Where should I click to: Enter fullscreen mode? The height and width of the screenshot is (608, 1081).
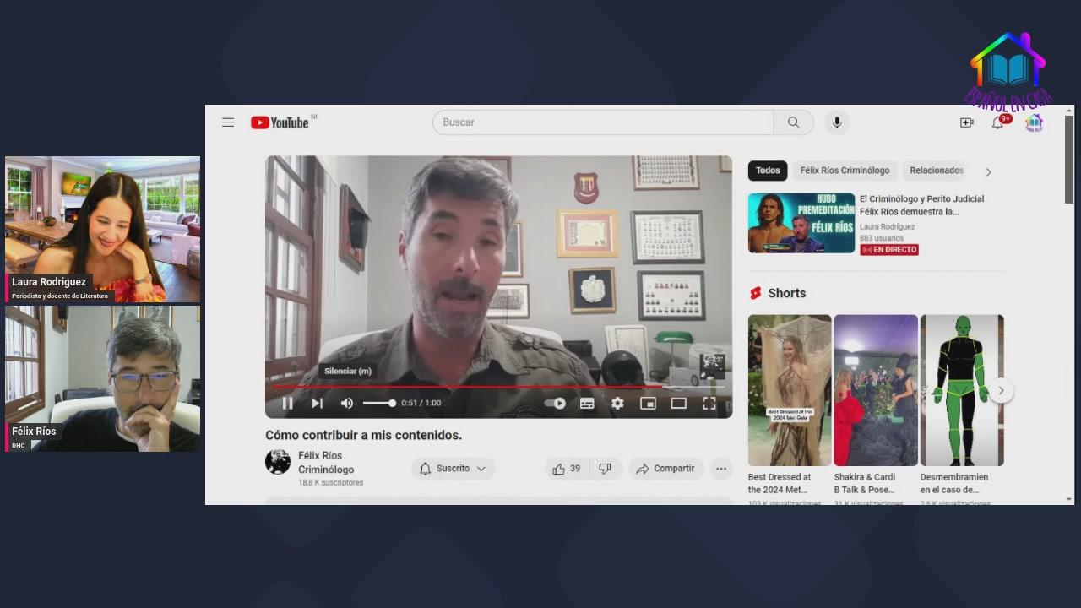point(709,404)
